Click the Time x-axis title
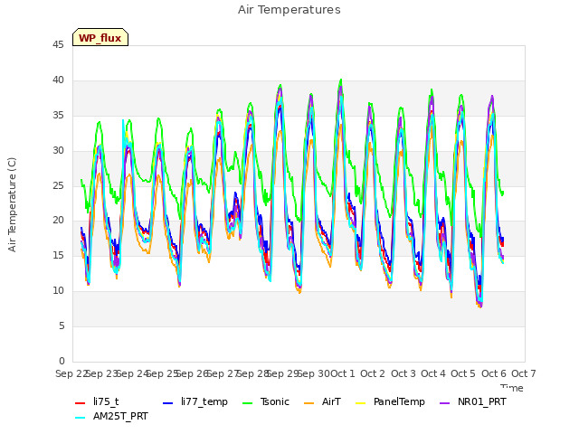Screen dimensions: 579x434 [x=512, y=388]
